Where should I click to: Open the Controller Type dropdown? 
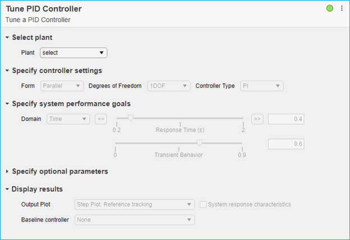point(261,86)
